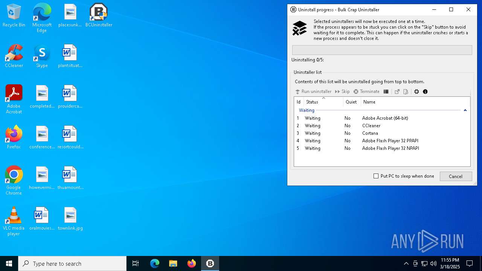Select the resortcould Word document on desktop
482x271 pixels.
70,138
